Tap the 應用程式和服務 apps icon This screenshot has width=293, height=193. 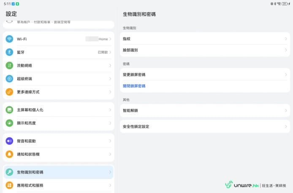tap(9, 185)
